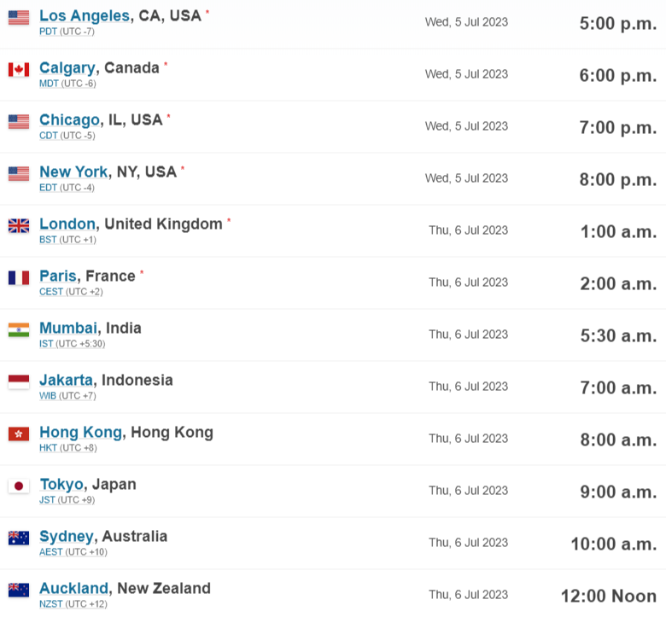Click the Japanese flag beside Tokyo

(x=19, y=486)
